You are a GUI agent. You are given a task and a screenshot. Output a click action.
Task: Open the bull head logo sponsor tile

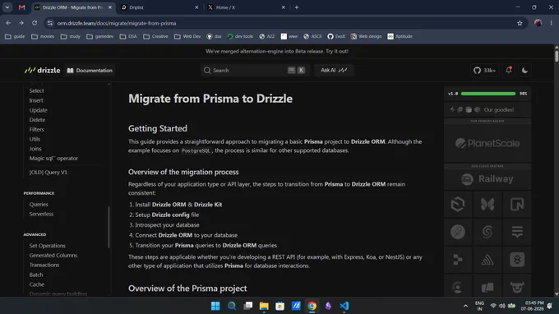tap(517, 287)
